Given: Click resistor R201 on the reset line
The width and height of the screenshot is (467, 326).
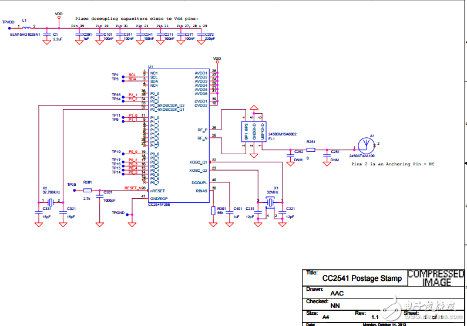Looking at the screenshot, I should tap(87, 190).
